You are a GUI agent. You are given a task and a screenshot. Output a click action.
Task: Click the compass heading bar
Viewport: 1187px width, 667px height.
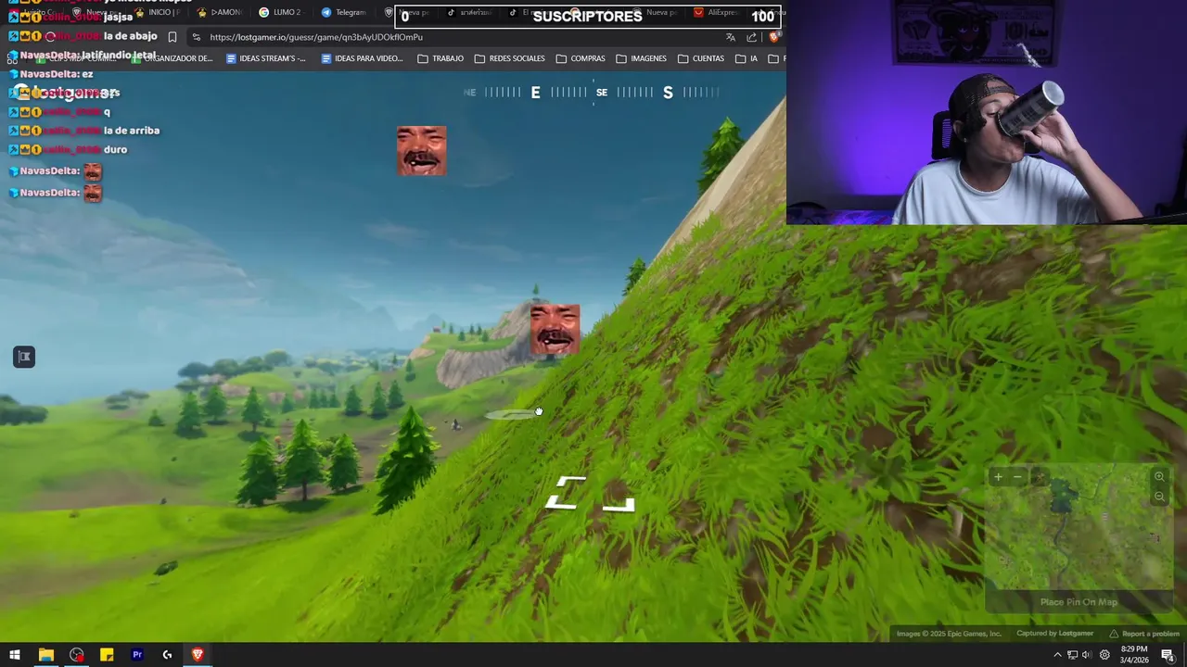point(593,92)
